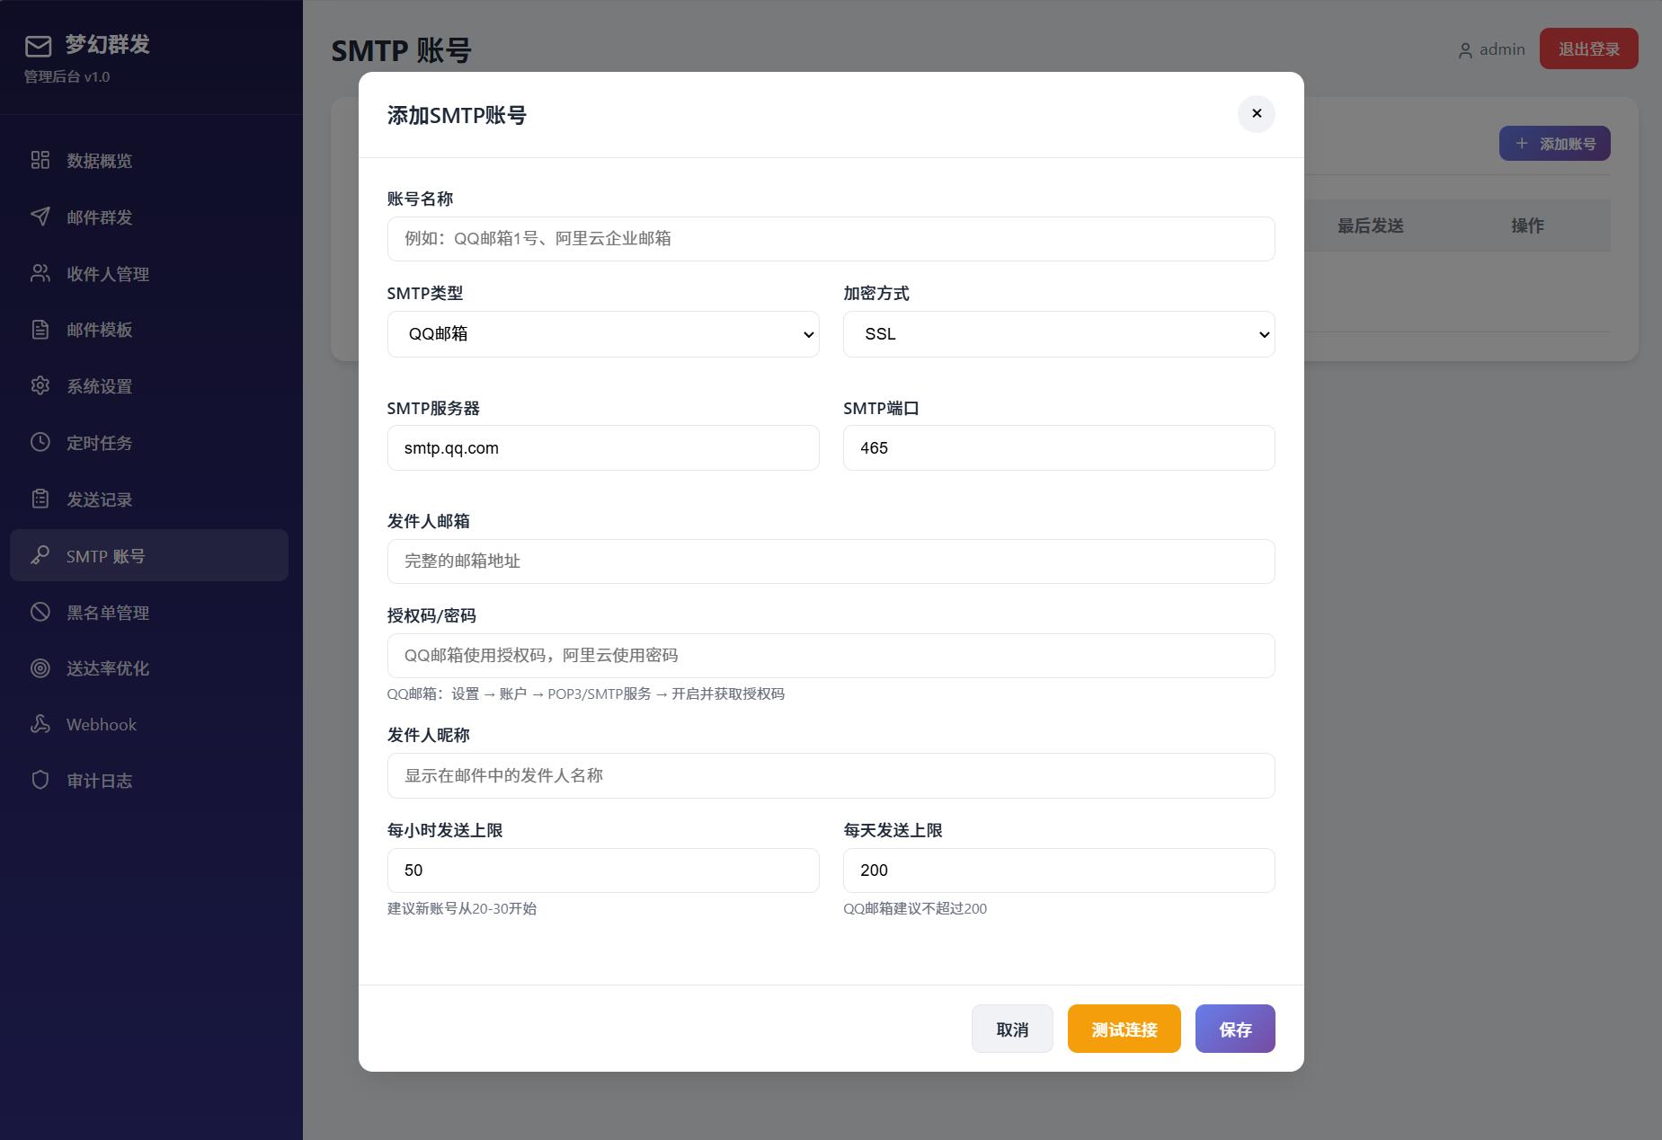The height and width of the screenshot is (1140, 1662).
Task: Click the 系统设置 gear icon
Action: [x=40, y=385]
